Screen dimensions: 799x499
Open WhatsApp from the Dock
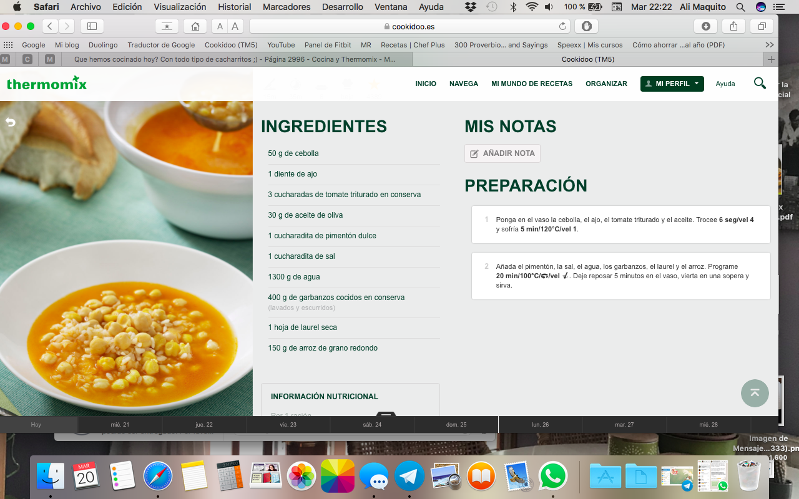(553, 477)
